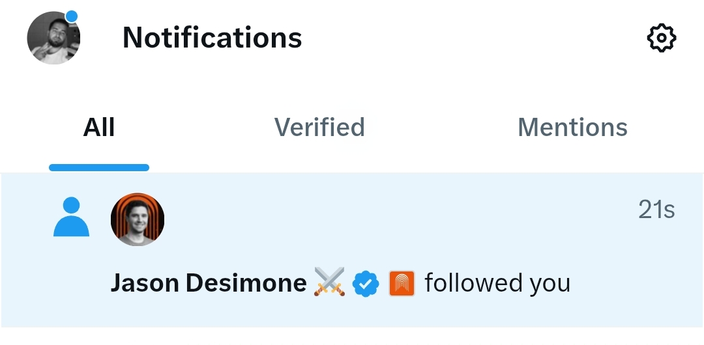Click the orange affiliate badge icon
The height and width of the screenshot is (345, 704).
coord(402,284)
